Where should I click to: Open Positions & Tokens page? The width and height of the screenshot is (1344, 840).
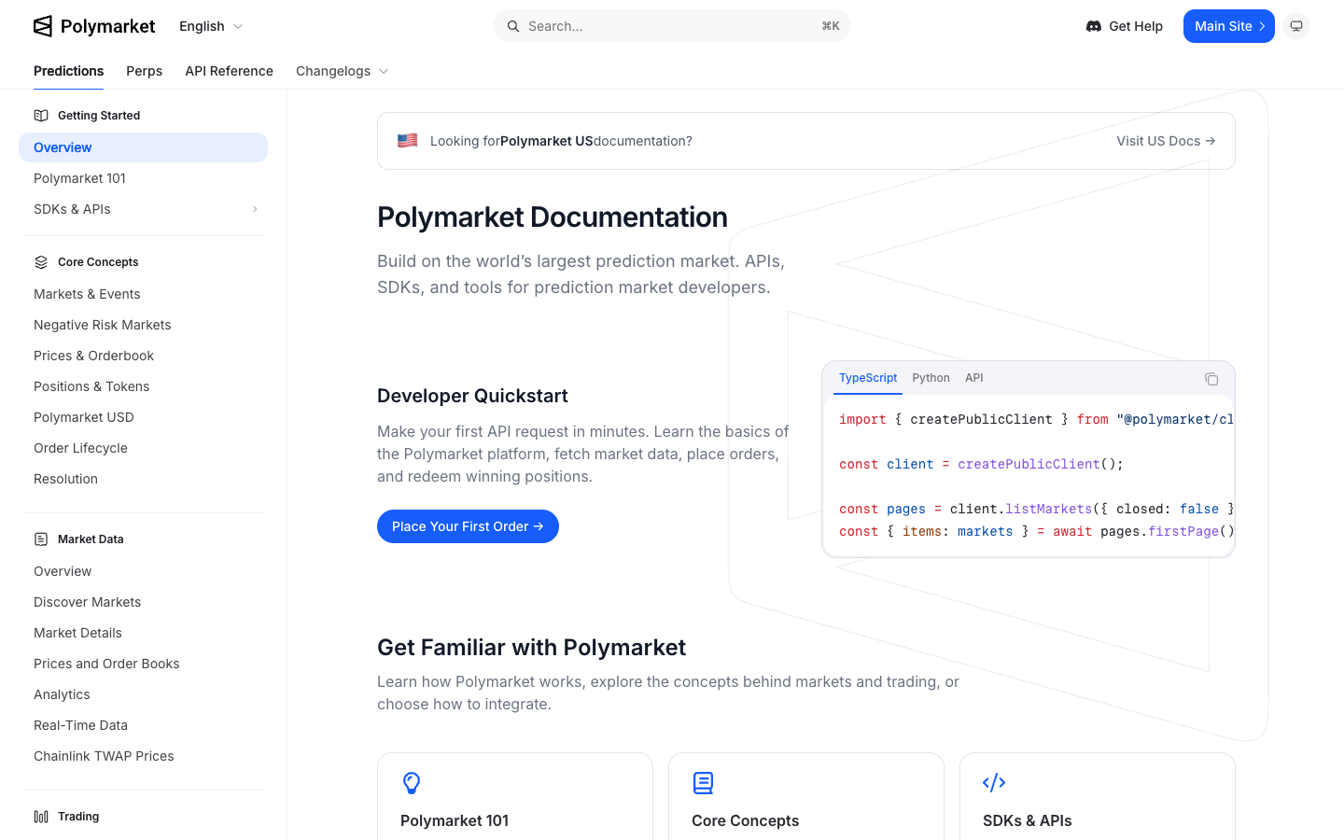143,386
